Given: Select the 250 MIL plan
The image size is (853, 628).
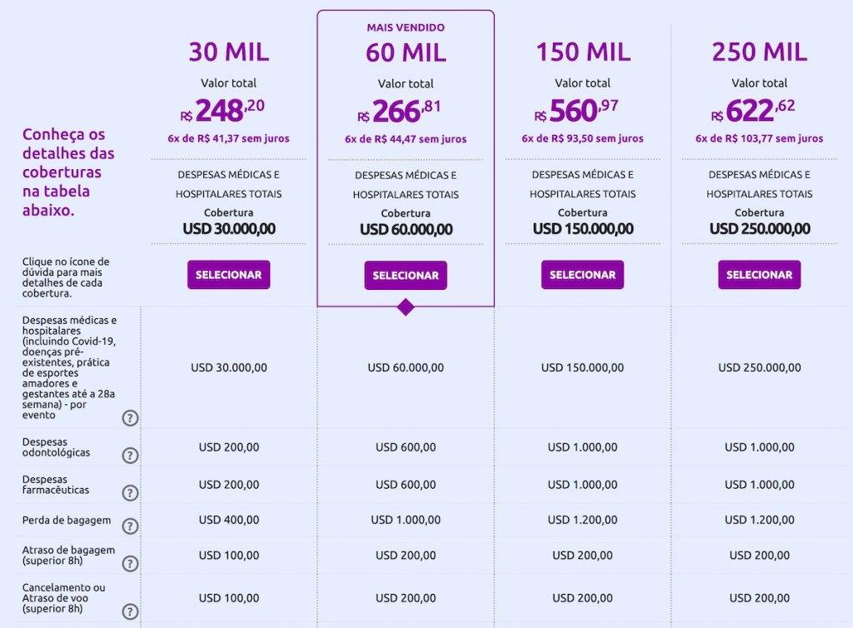Looking at the screenshot, I should [x=759, y=274].
